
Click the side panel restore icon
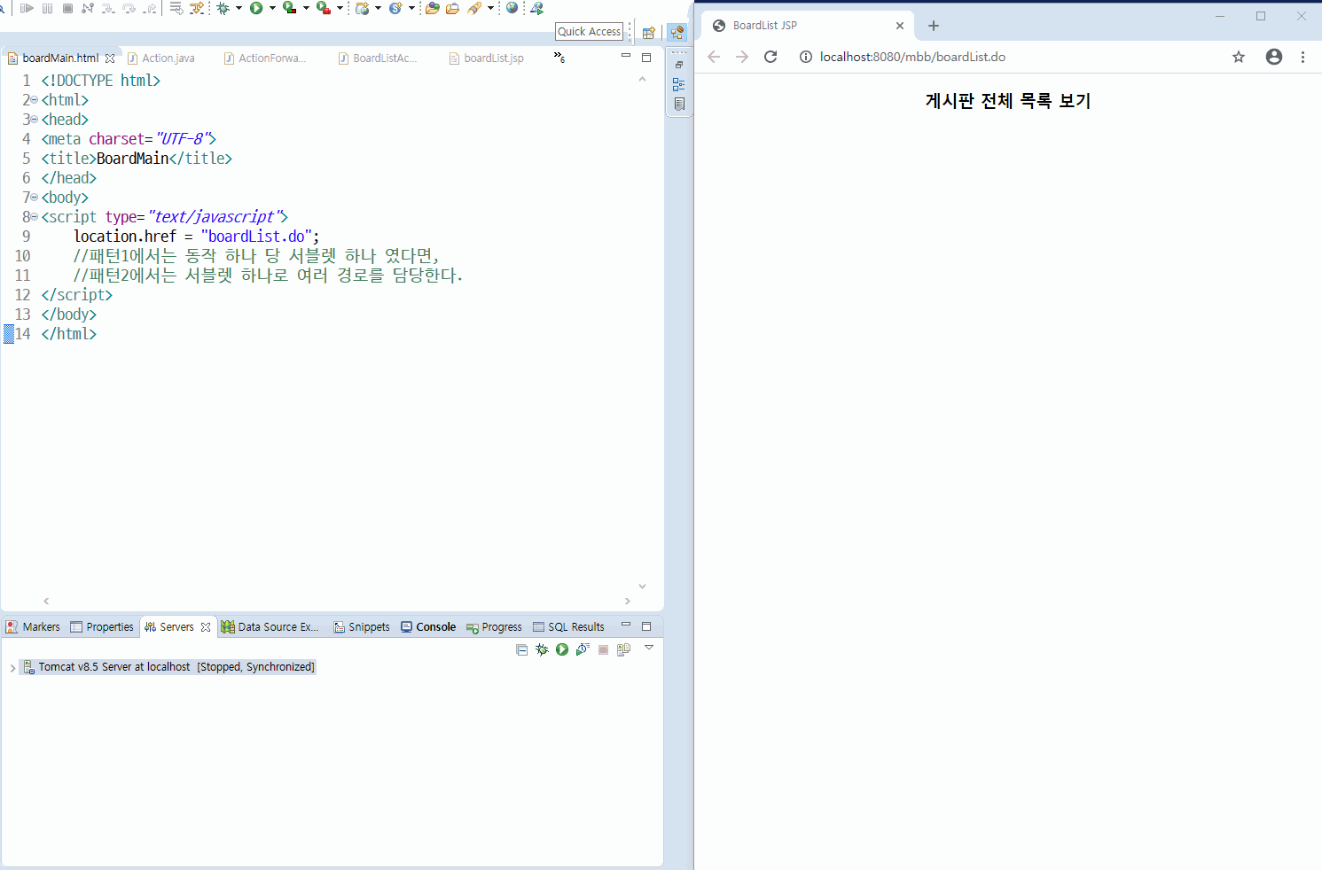[x=679, y=65]
